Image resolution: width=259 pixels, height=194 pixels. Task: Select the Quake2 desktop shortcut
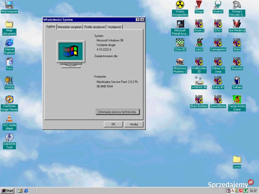click(218, 5)
